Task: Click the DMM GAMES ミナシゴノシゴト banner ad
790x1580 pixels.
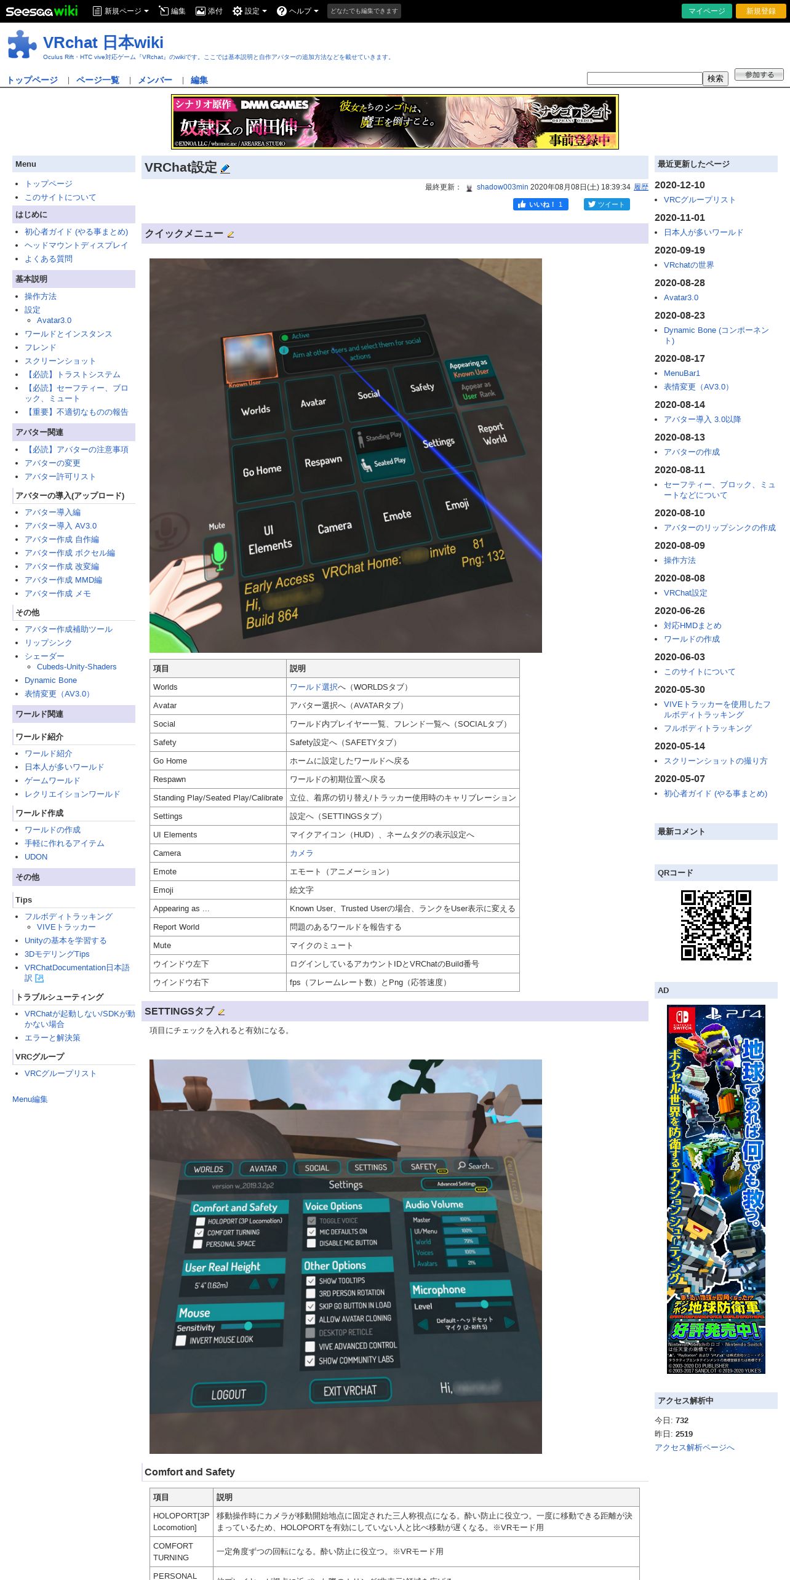Action: pyautogui.click(x=395, y=122)
